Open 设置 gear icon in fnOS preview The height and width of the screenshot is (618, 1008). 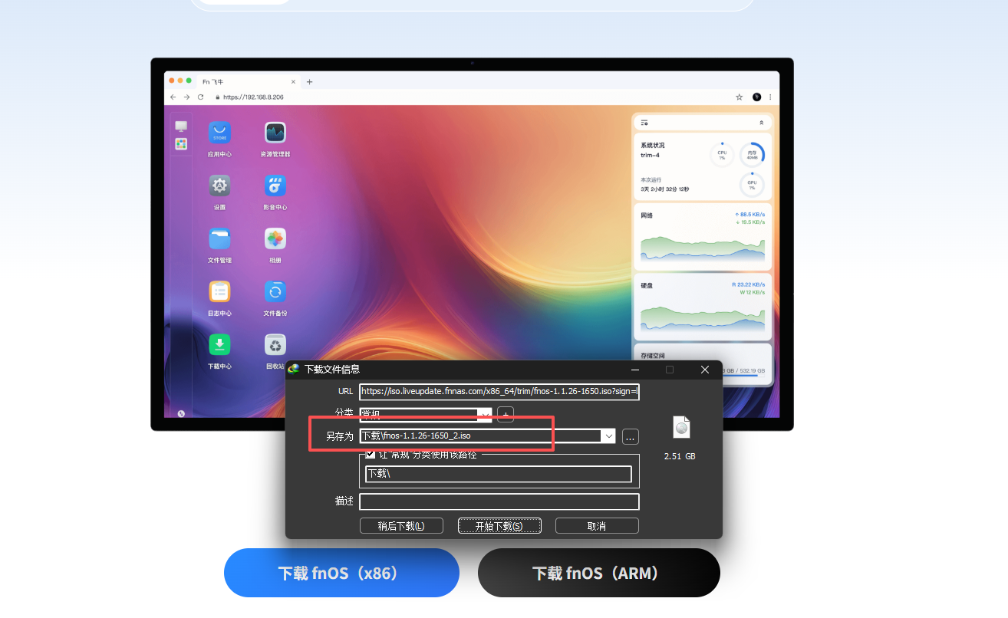pos(220,186)
